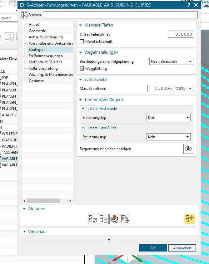Confirm dialog with OK button

pyautogui.click(x=153, y=248)
